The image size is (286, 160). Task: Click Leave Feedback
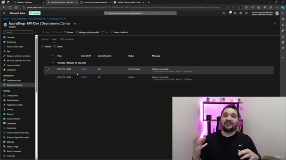point(119,32)
